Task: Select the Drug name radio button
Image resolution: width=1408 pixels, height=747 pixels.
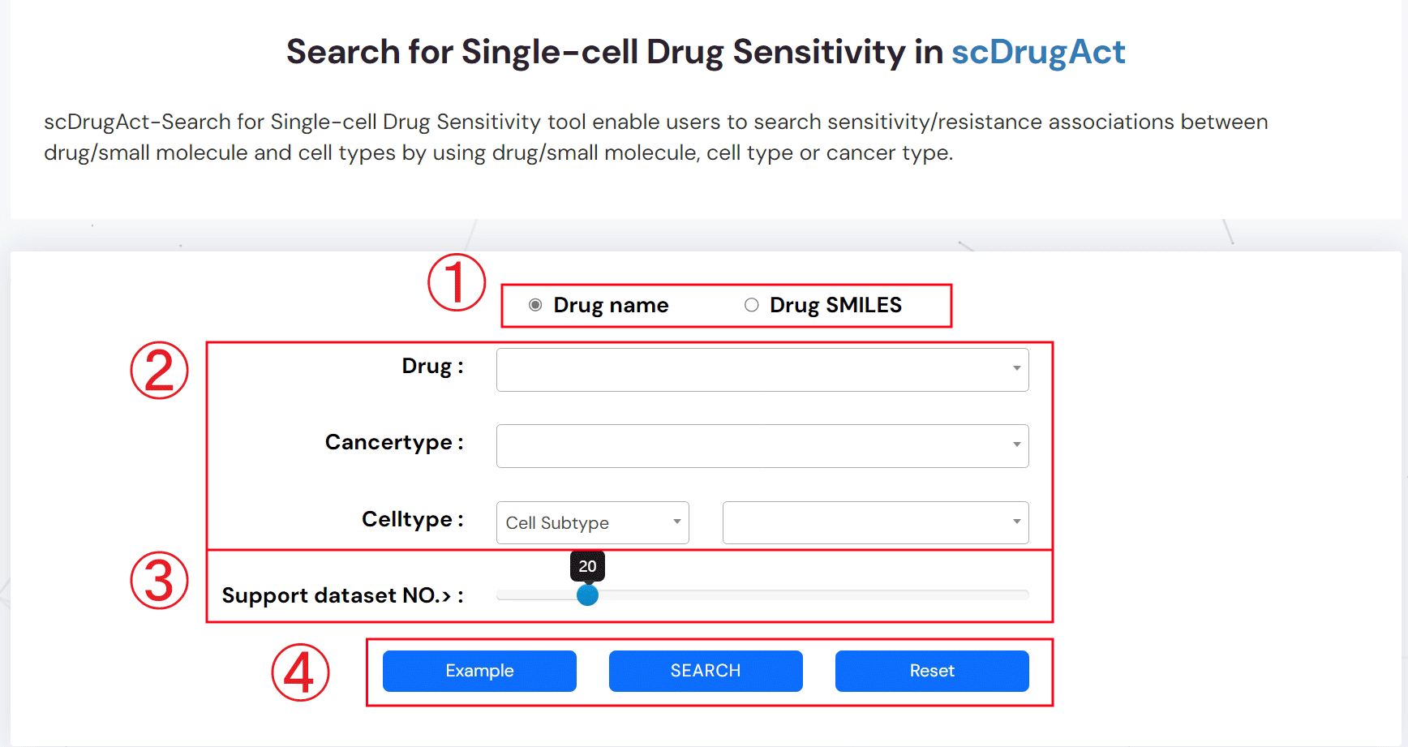Action: pos(535,305)
